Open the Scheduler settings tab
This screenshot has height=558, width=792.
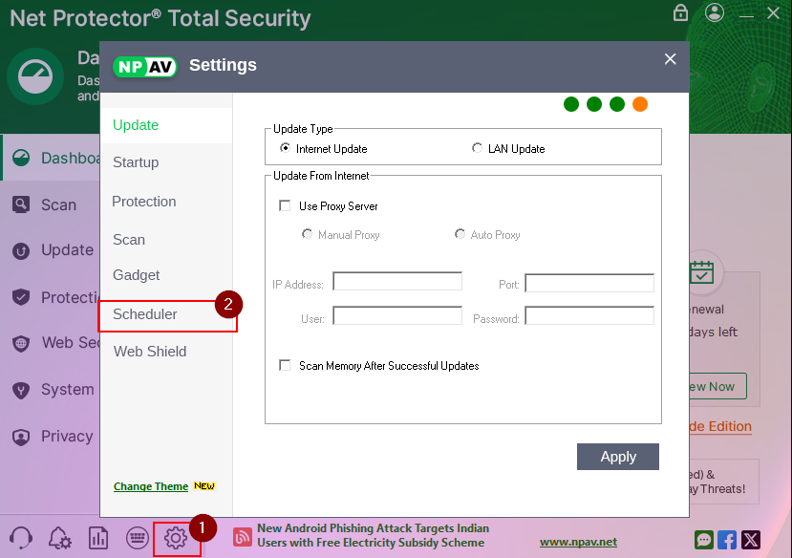(145, 314)
